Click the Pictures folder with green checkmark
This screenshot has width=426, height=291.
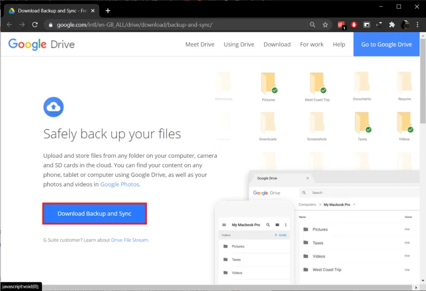tap(269, 84)
